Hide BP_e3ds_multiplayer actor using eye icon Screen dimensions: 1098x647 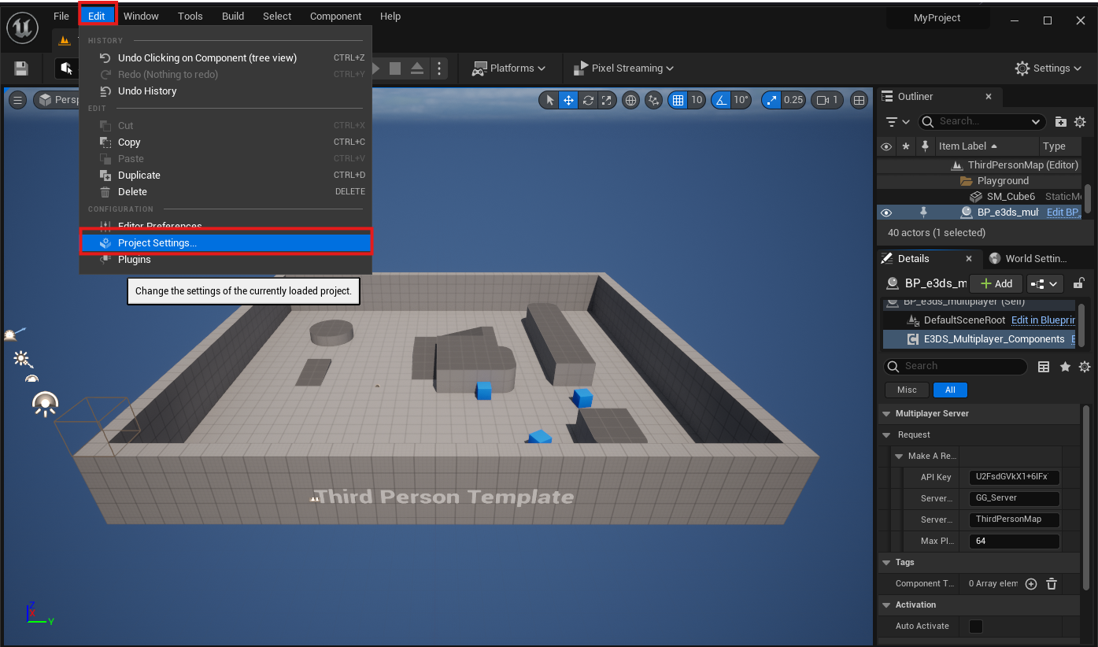[x=886, y=213]
